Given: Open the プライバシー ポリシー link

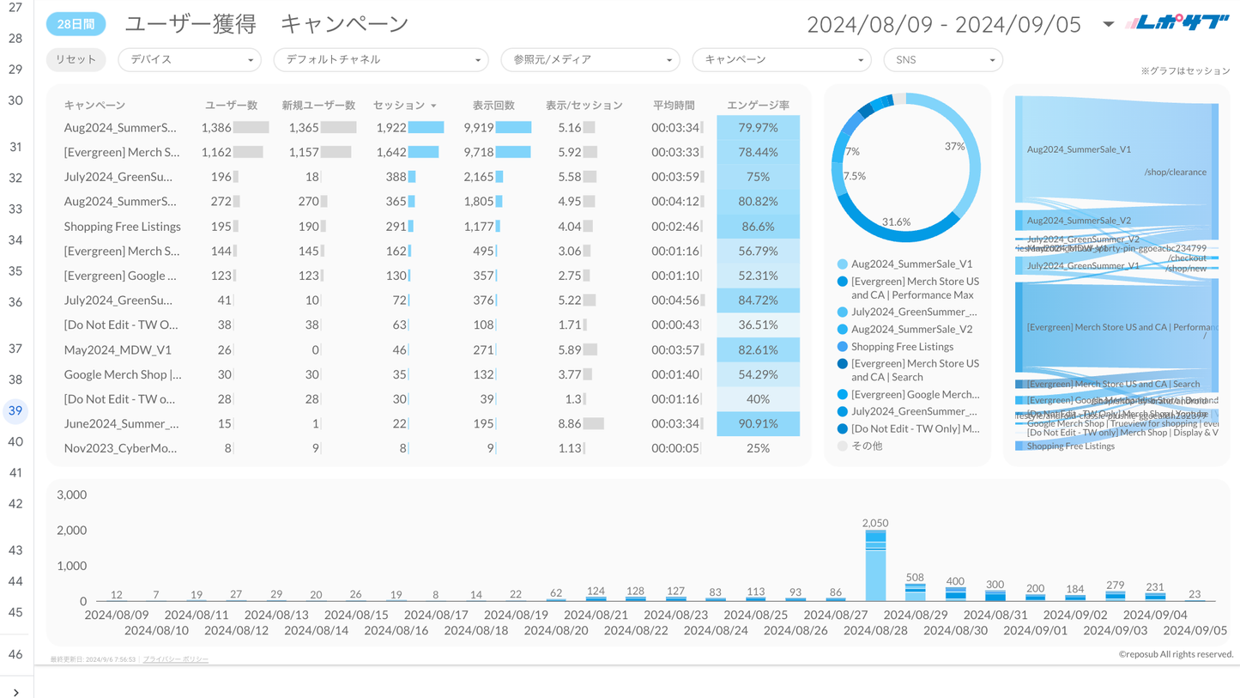Looking at the screenshot, I should pyautogui.click(x=176, y=659).
